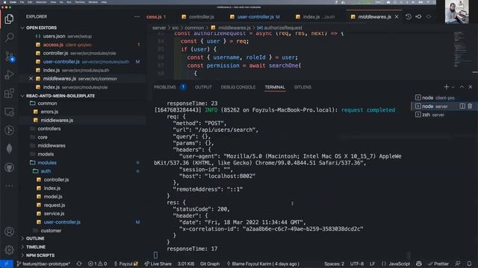Screen dimensions: 478x268
Task: Open the DEBUG CONSOLE panel tab
Action: pyautogui.click(x=238, y=87)
